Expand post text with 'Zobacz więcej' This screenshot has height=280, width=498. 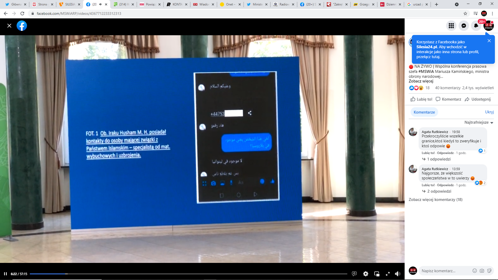[x=421, y=81]
